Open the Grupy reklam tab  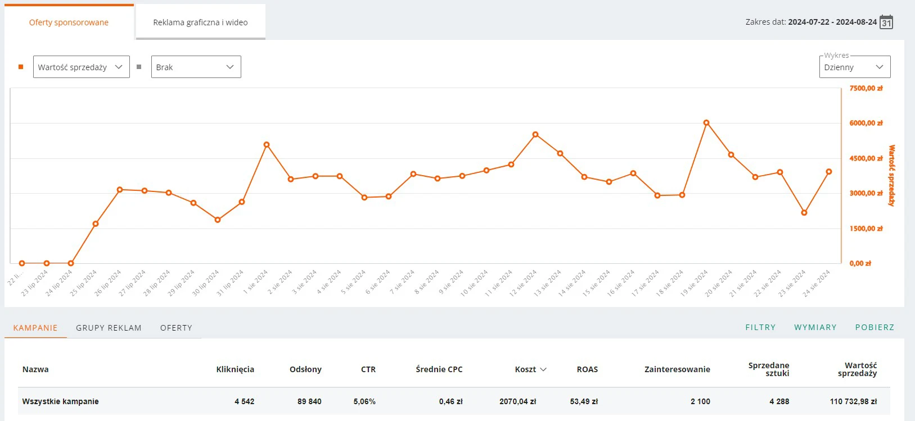click(109, 328)
